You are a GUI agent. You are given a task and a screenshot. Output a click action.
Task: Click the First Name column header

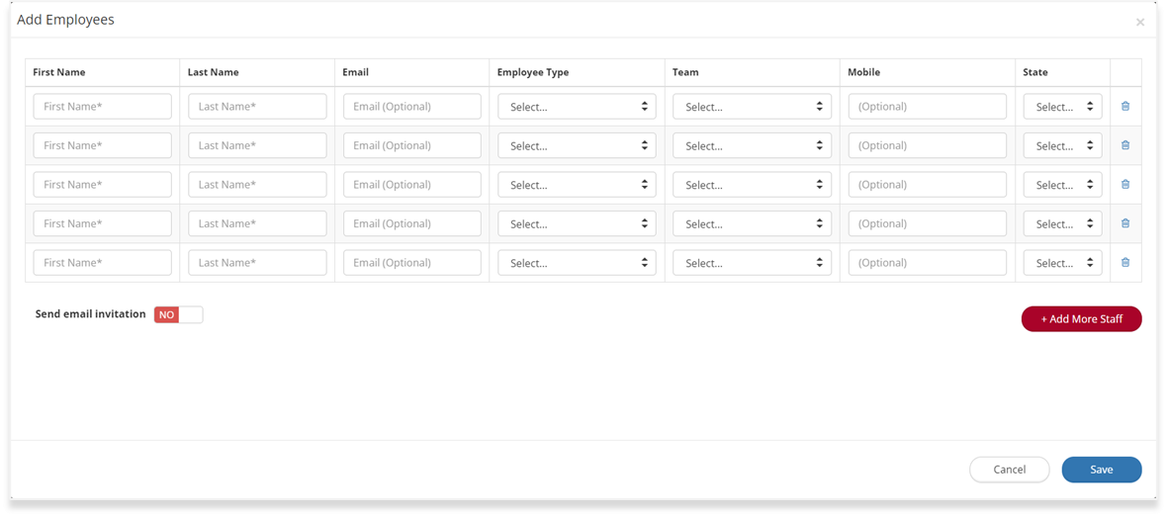58,72
